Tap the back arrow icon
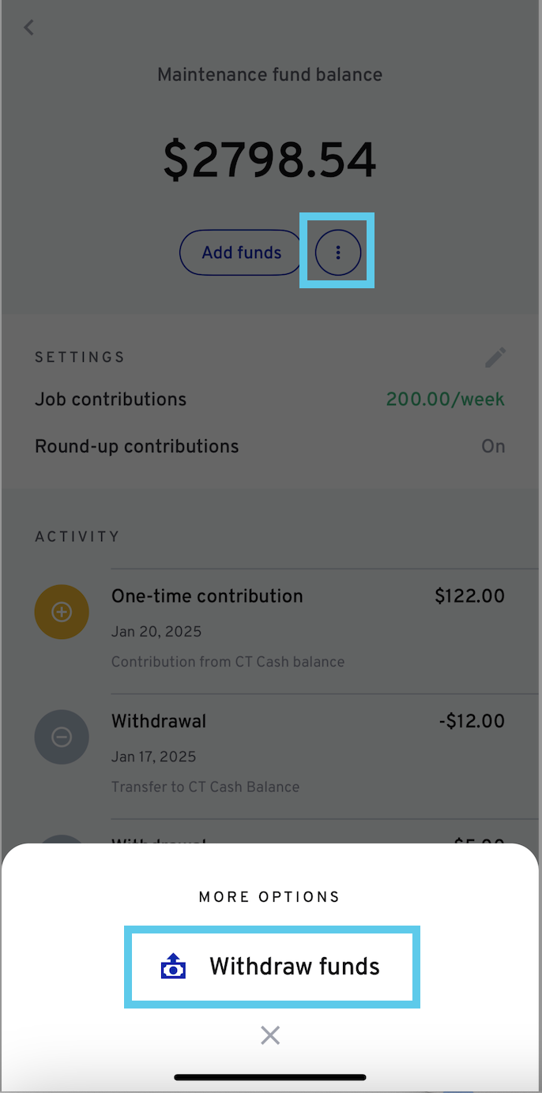 [29, 28]
